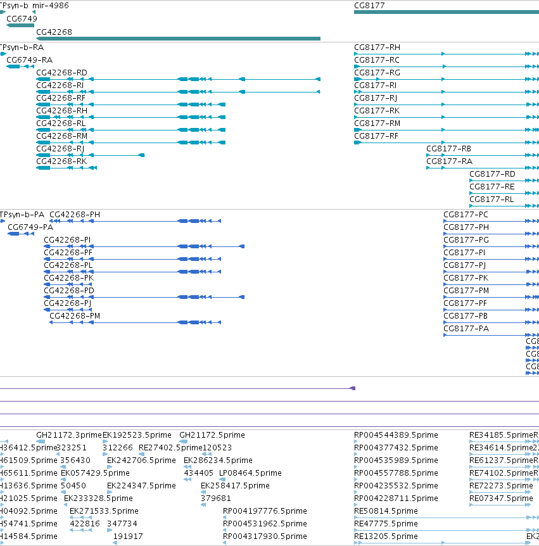Click the EK242706.5prime EST label

(141, 460)
